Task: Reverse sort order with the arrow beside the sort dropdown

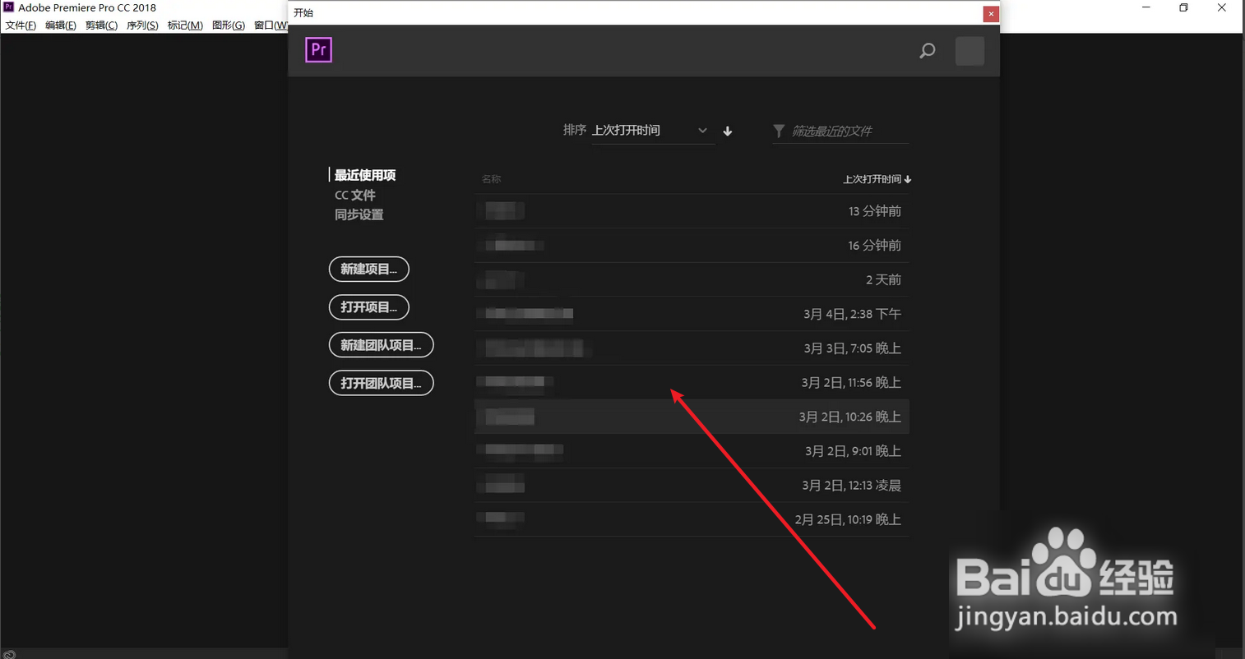Action: click(728, 131)
